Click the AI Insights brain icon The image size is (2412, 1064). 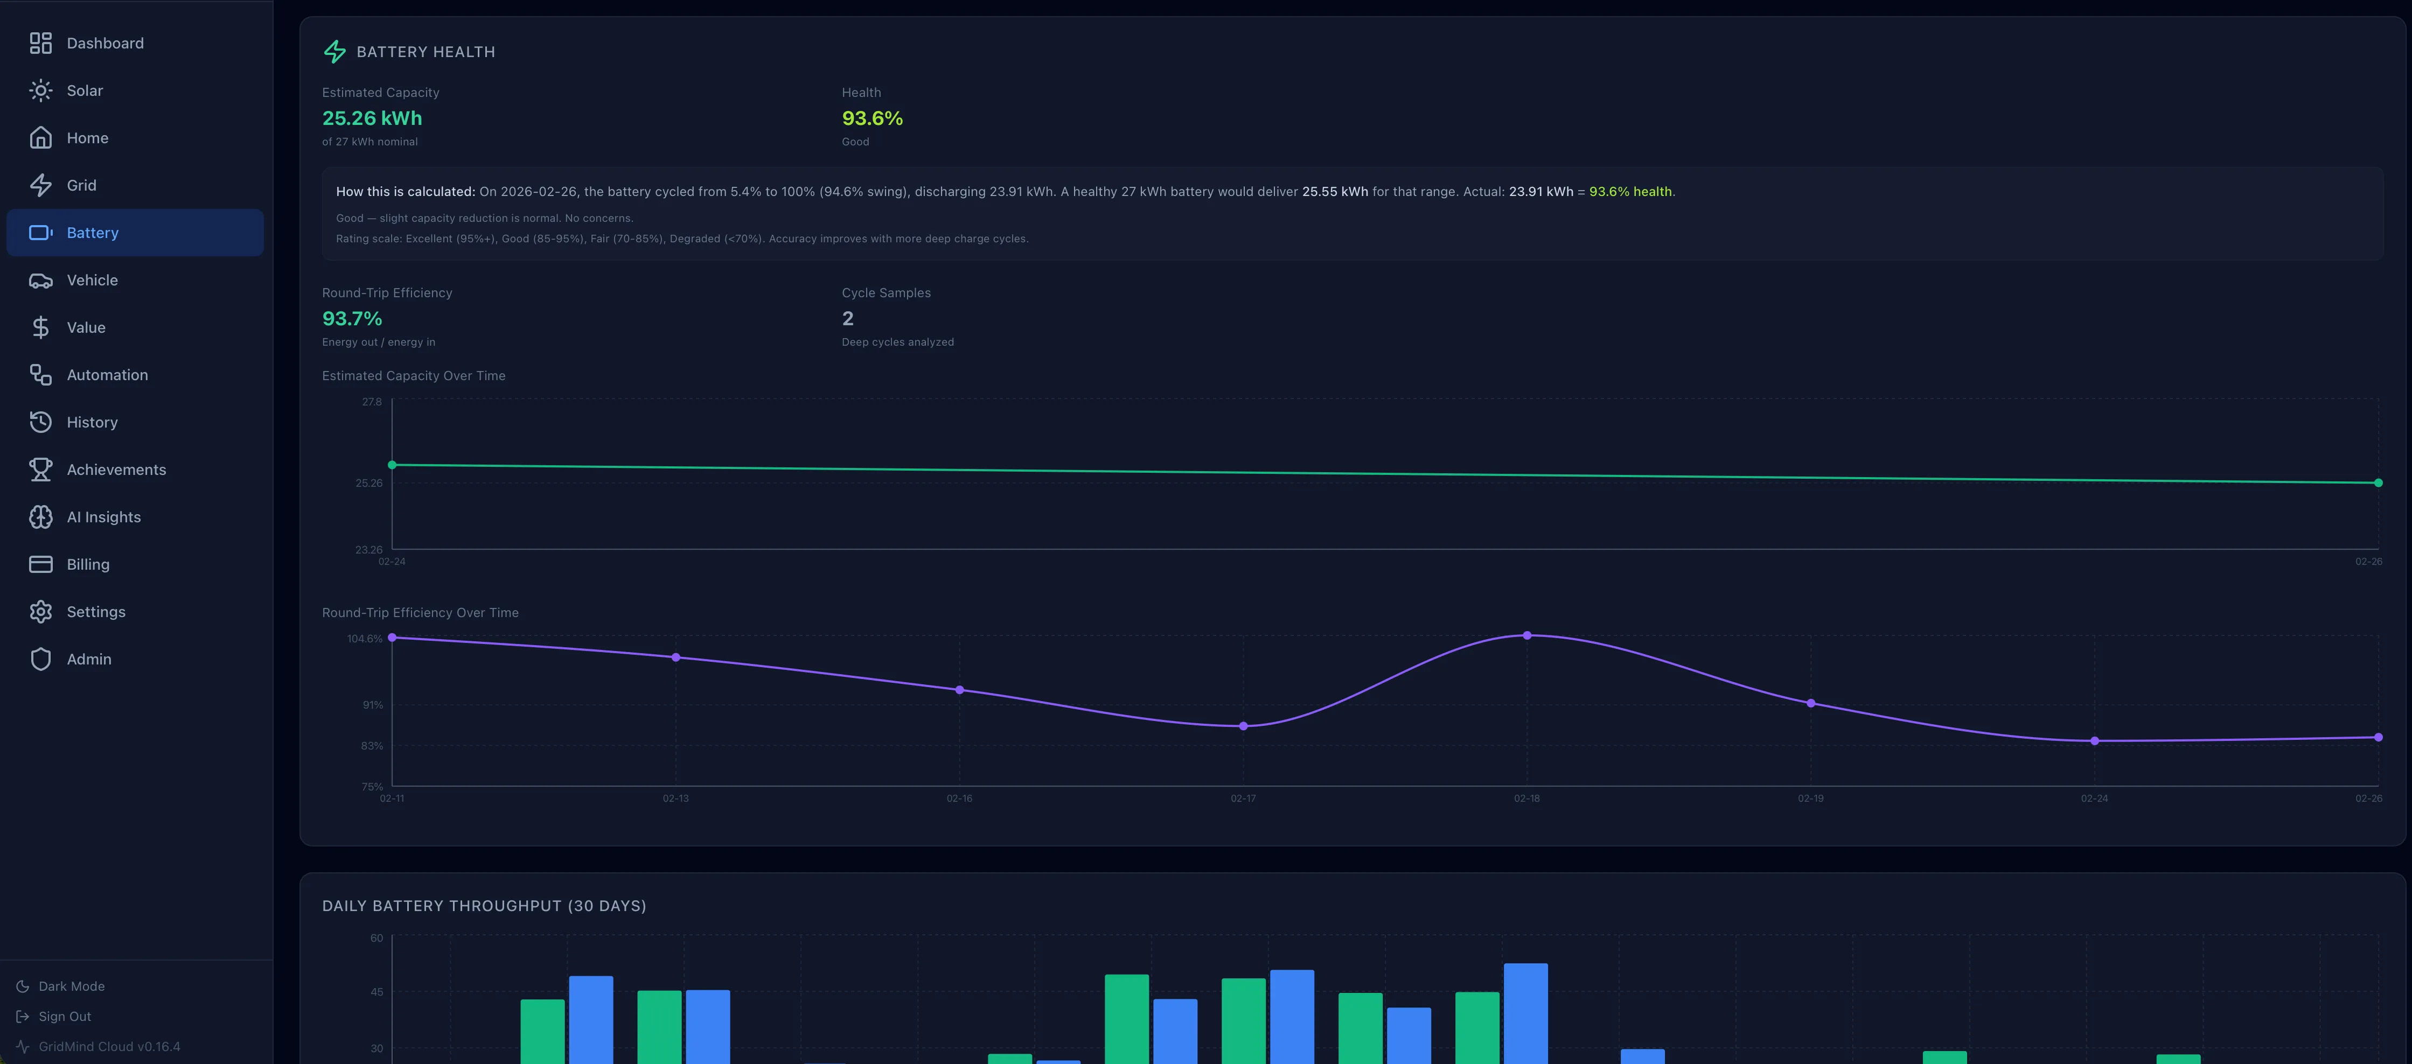[40, 517]
